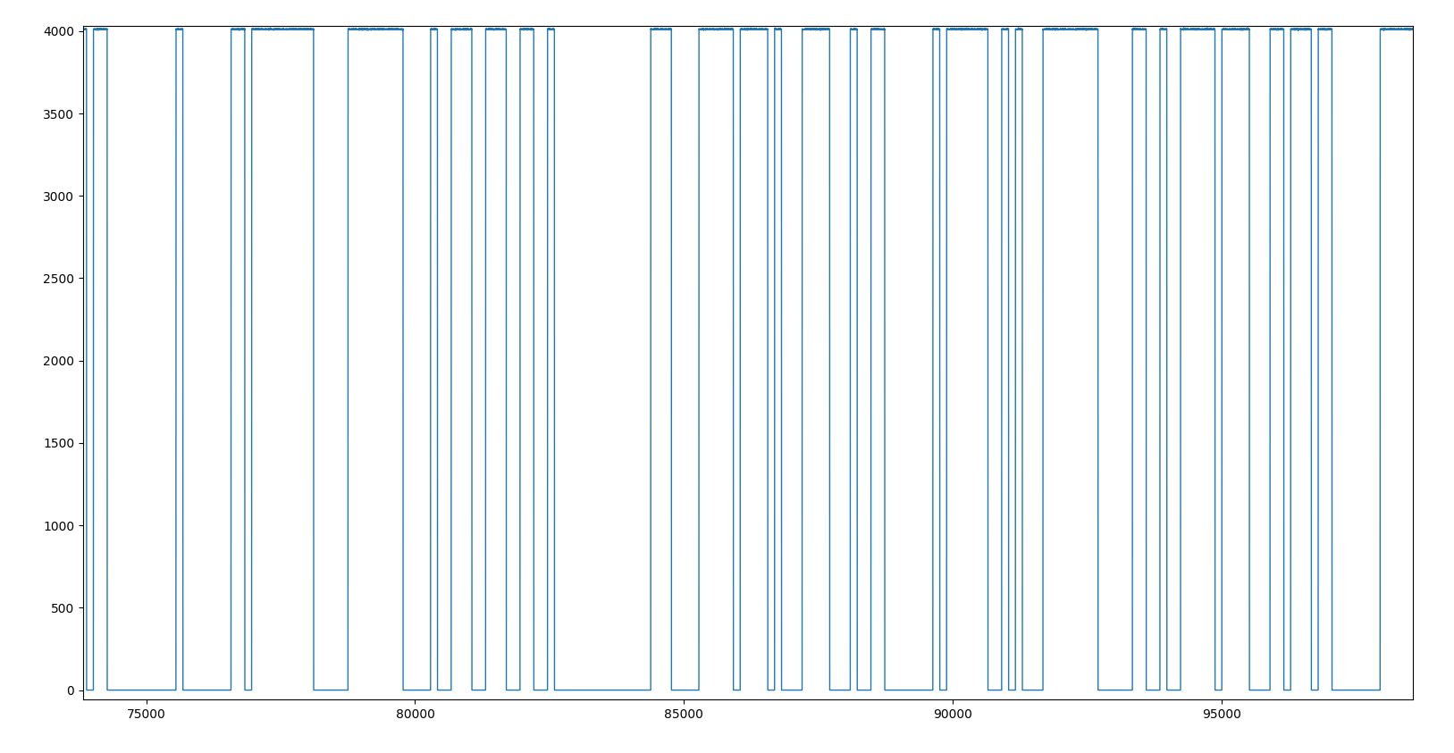Click the y-axis label 4000
The width and height of the screenshot is (1454, 753).
[x=58, y=32]
